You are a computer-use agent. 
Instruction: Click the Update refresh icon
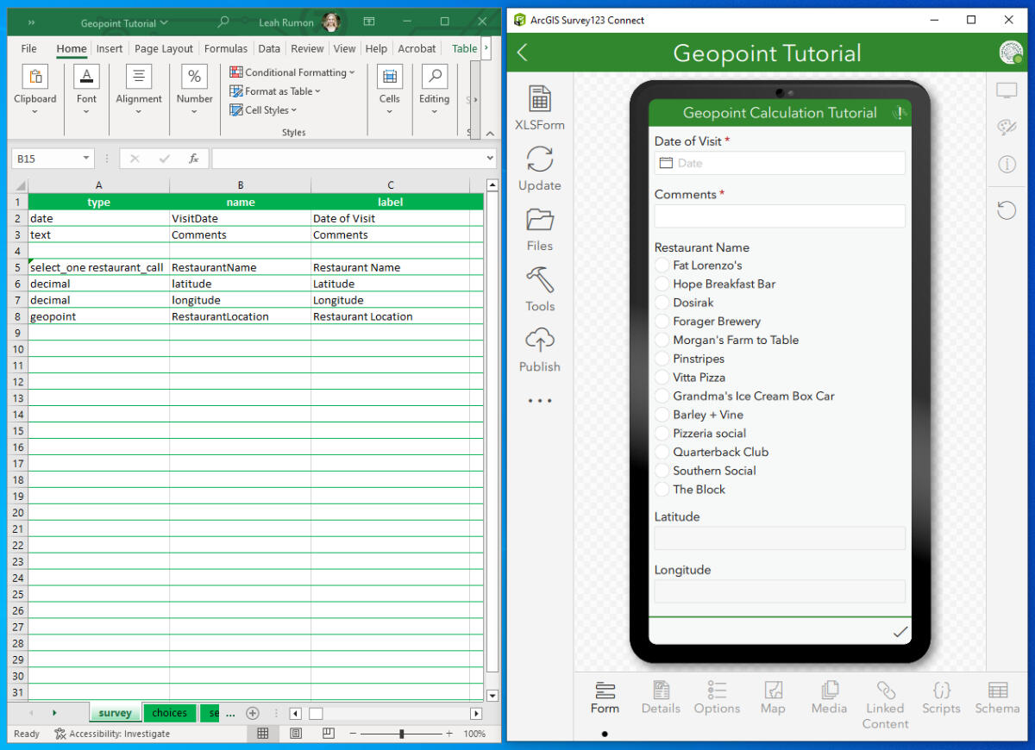pyautogui.click(x=539, y=160)
